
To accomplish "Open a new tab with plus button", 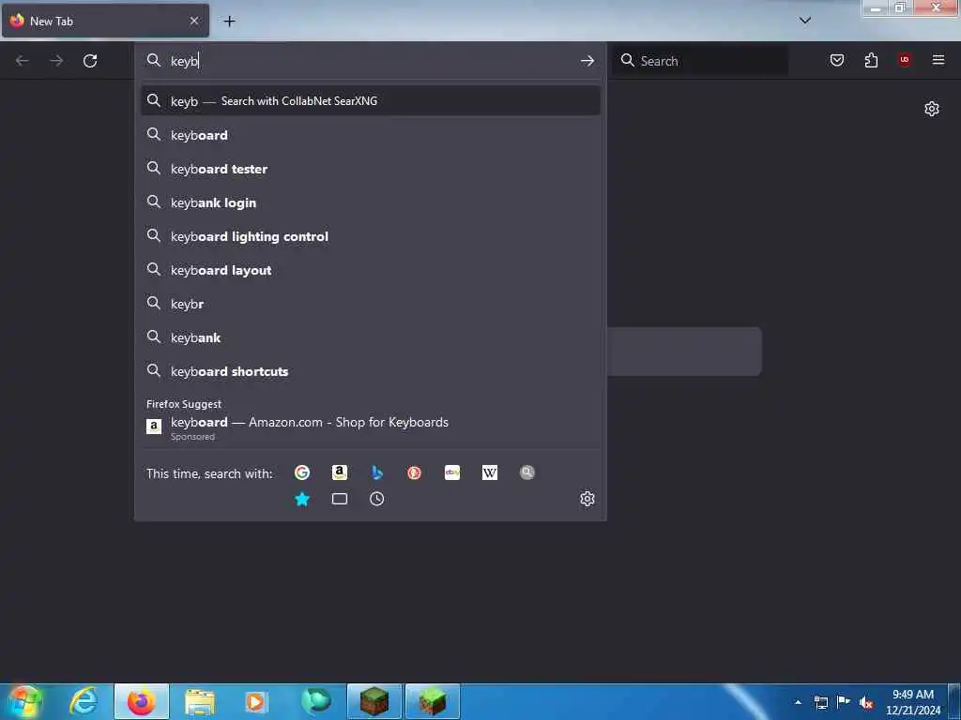I will pyautogui.click(x=229, y=22).
